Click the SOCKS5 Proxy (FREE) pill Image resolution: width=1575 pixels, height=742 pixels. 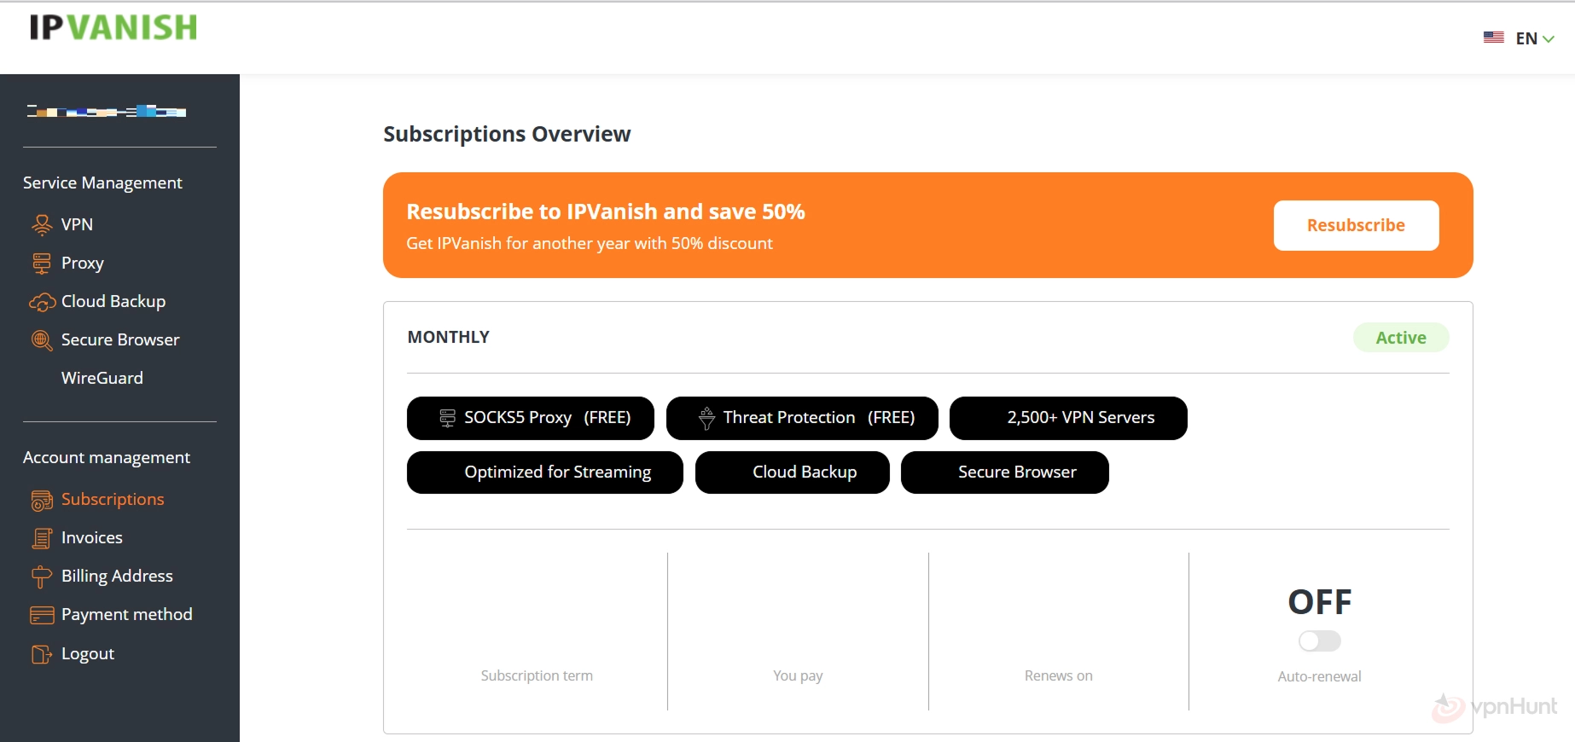pyautogui.click(x=530, y=418)
